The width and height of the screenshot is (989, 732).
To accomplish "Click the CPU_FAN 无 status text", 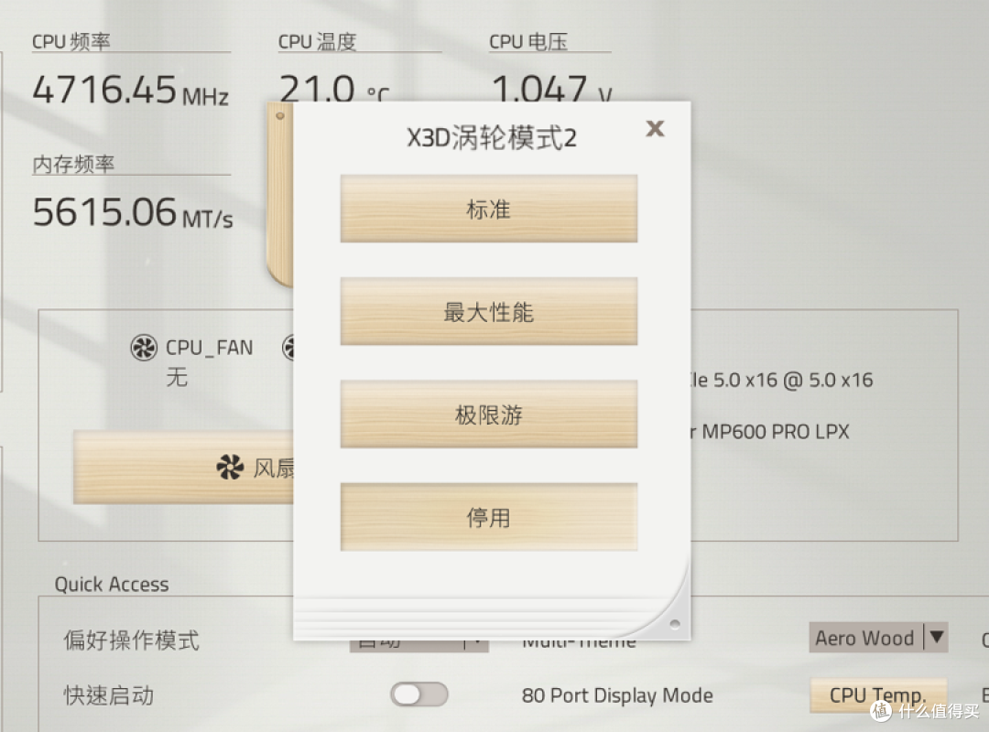I will click(177, 377).
